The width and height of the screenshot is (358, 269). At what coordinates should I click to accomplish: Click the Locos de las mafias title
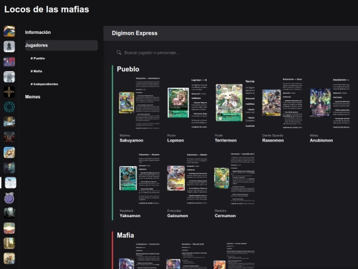click(x=46, y=9)
